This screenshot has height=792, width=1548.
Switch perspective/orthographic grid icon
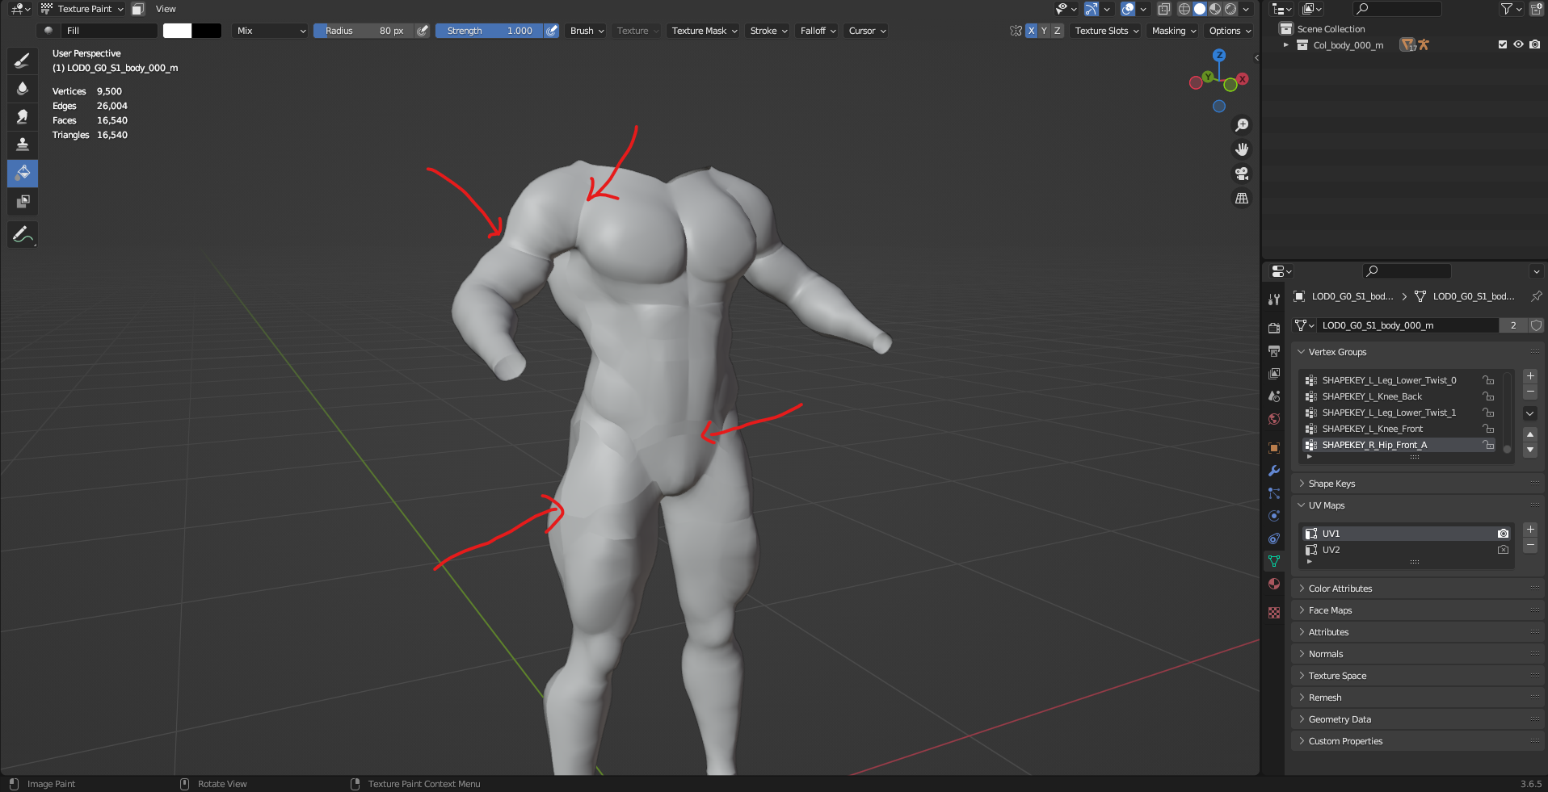click(x=1242, y=198)
